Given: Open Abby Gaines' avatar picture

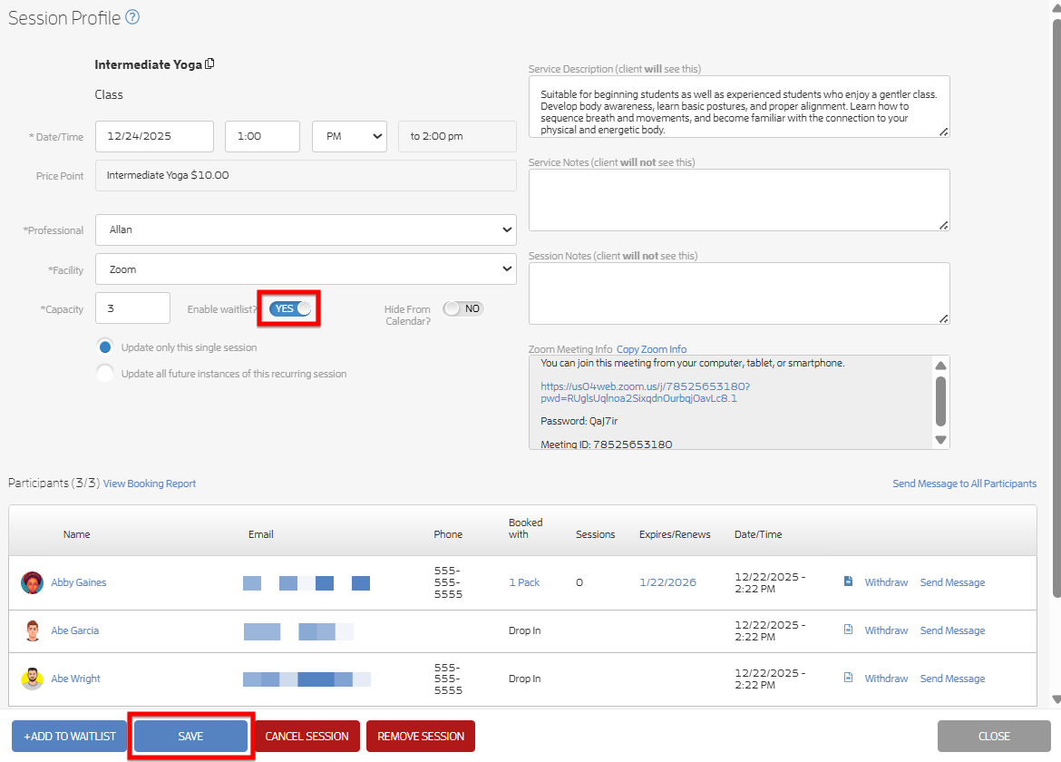Looking at the screenshot, I should [x=32, y=582].
